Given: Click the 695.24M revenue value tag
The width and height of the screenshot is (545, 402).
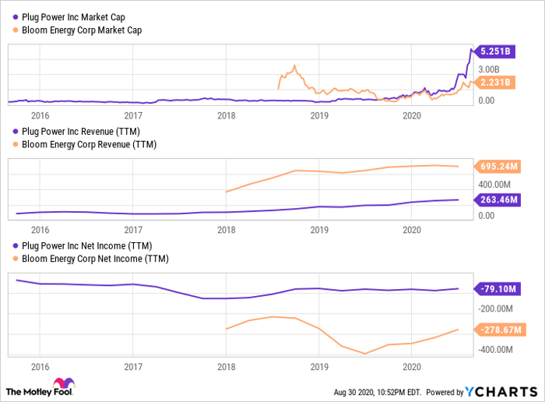Looking at the screenshot, I should click(x=497, y=166).
